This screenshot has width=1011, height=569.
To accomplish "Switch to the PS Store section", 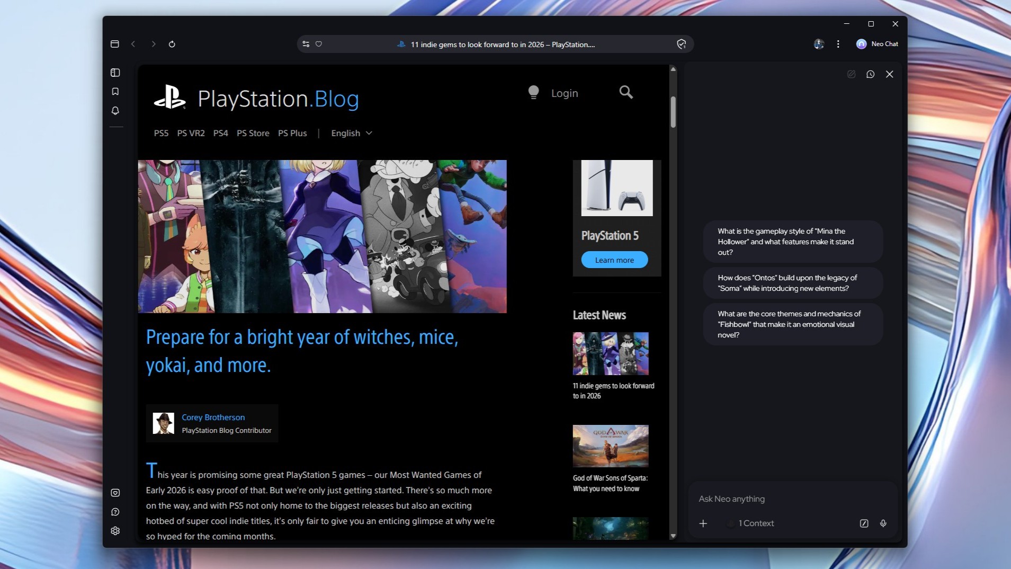I will (x=253, y=133).
